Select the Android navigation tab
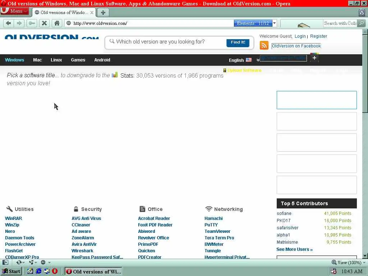Screen dimensions: 368x276 point(102,60)
